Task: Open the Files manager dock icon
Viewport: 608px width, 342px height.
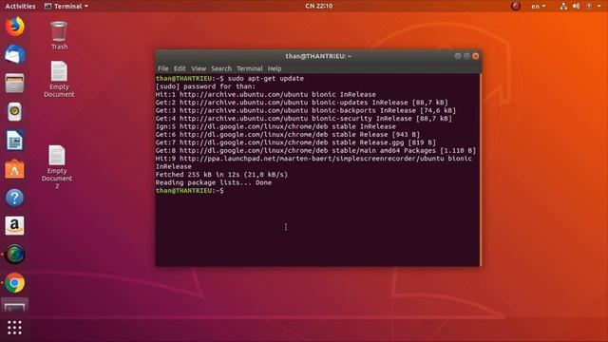Action: 15,84
